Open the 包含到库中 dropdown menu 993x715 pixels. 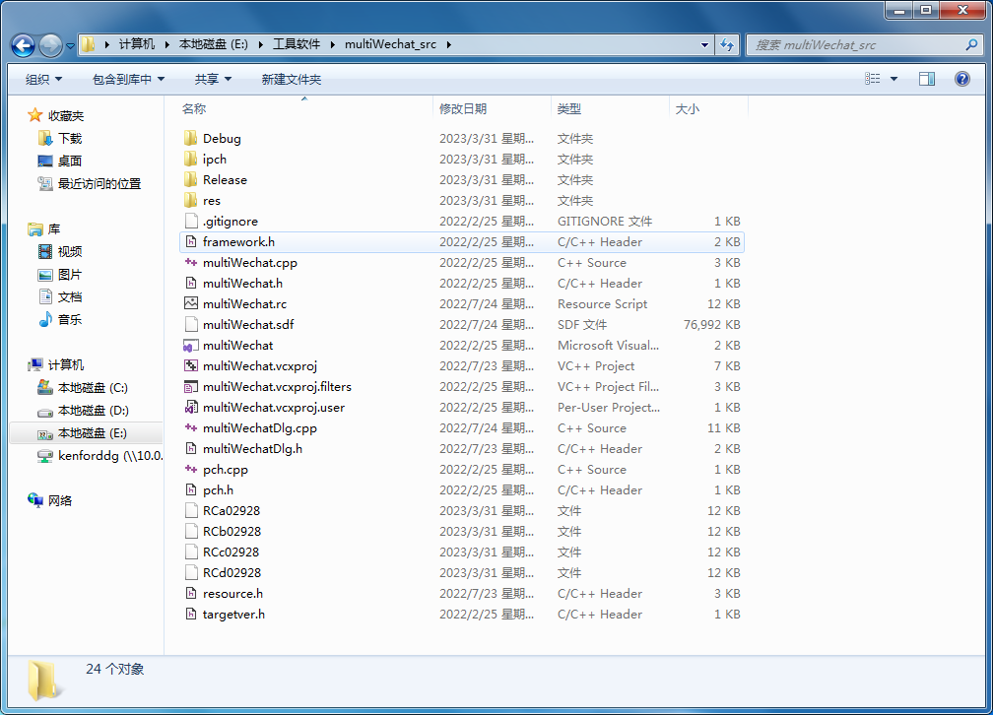point(128,79)
